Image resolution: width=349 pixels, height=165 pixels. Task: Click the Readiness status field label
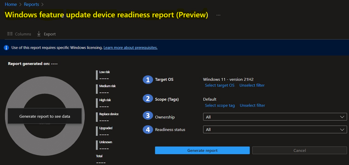(x=170, y=130)
